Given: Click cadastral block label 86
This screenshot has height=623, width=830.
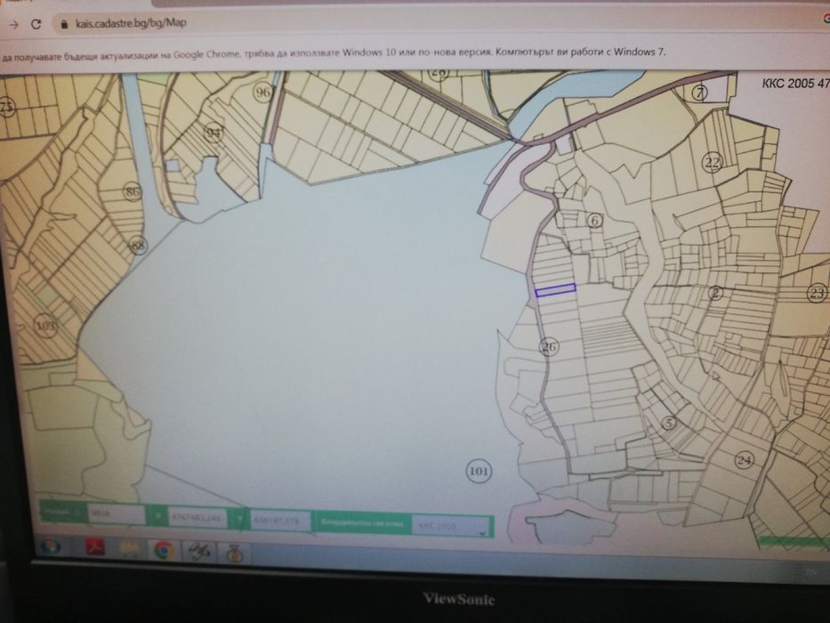Looking at the screenshot, I should coord(133,191).
